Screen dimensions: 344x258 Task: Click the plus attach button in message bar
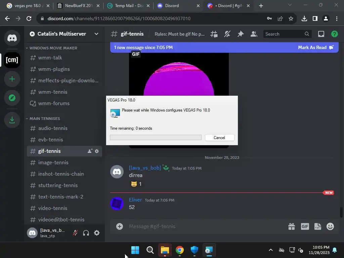120,226
